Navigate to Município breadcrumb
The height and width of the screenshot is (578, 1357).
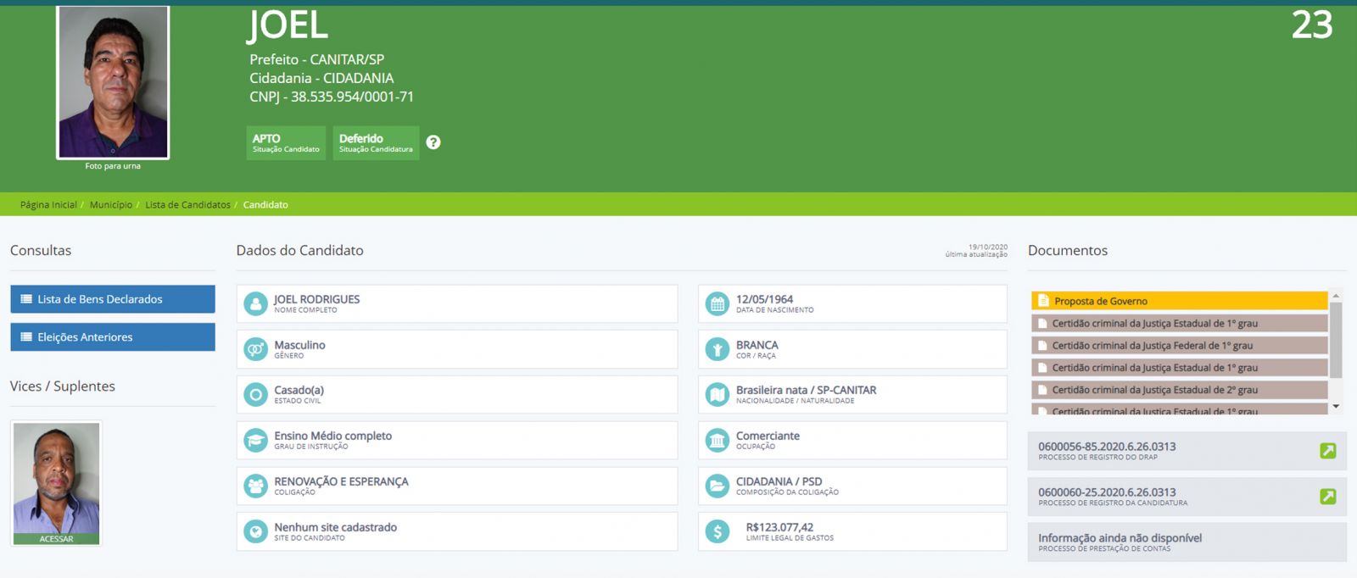[x=111, y=205]
